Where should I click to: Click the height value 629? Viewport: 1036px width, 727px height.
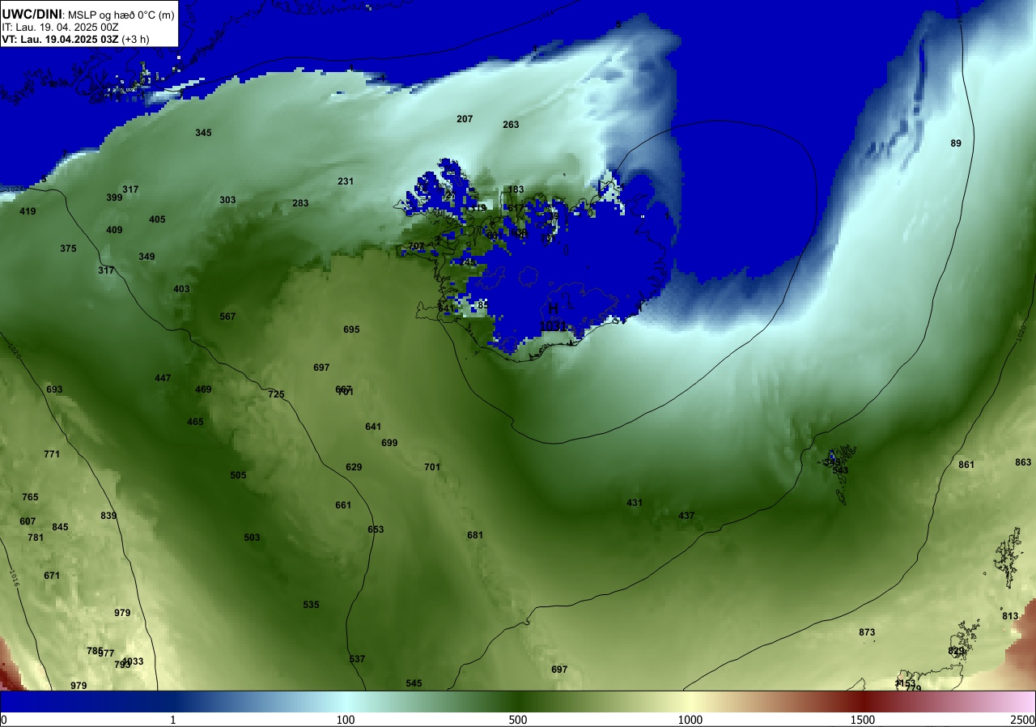(354, 467)
